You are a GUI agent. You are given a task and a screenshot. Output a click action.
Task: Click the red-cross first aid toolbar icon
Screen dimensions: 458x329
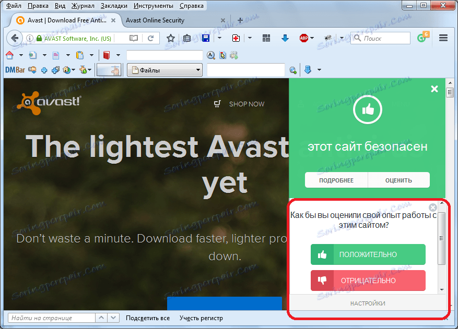coord(235,38)
